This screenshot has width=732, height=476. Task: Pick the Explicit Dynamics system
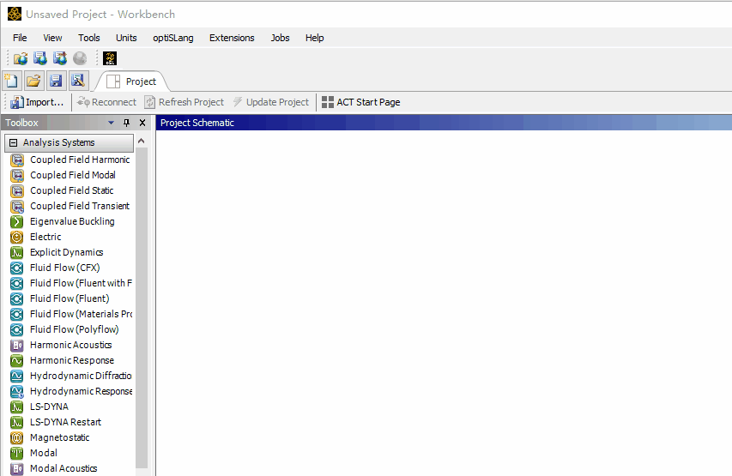pyautogui.click(x=66, y=252)
